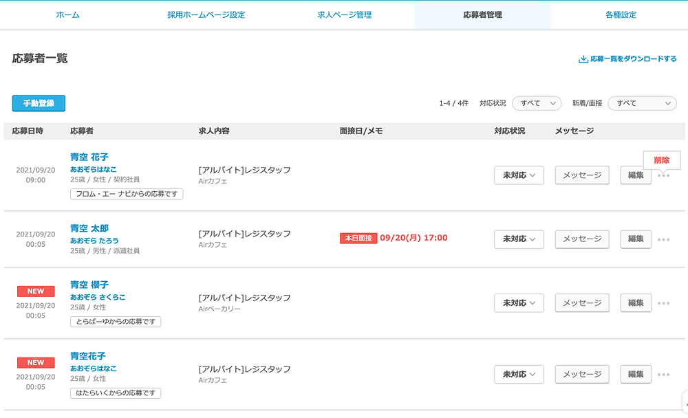Click the scroll-to-top arrow at page bottom corner
Image resolution: width=688 pixels, height=418 pixels.
685,403
